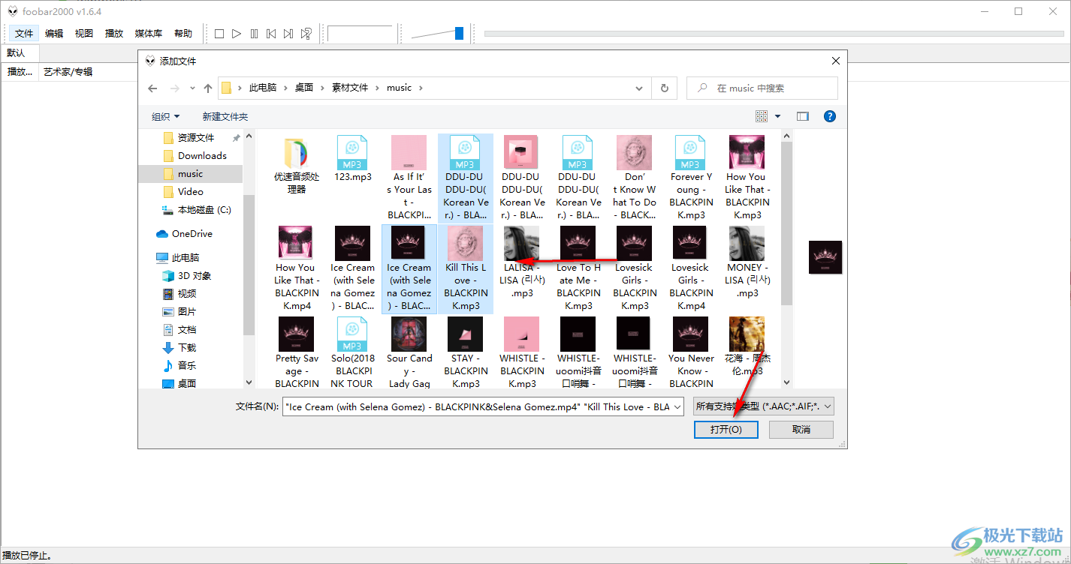
Task: Select 素材文件 in the address breadcrumb
Action: pos(350,88)
